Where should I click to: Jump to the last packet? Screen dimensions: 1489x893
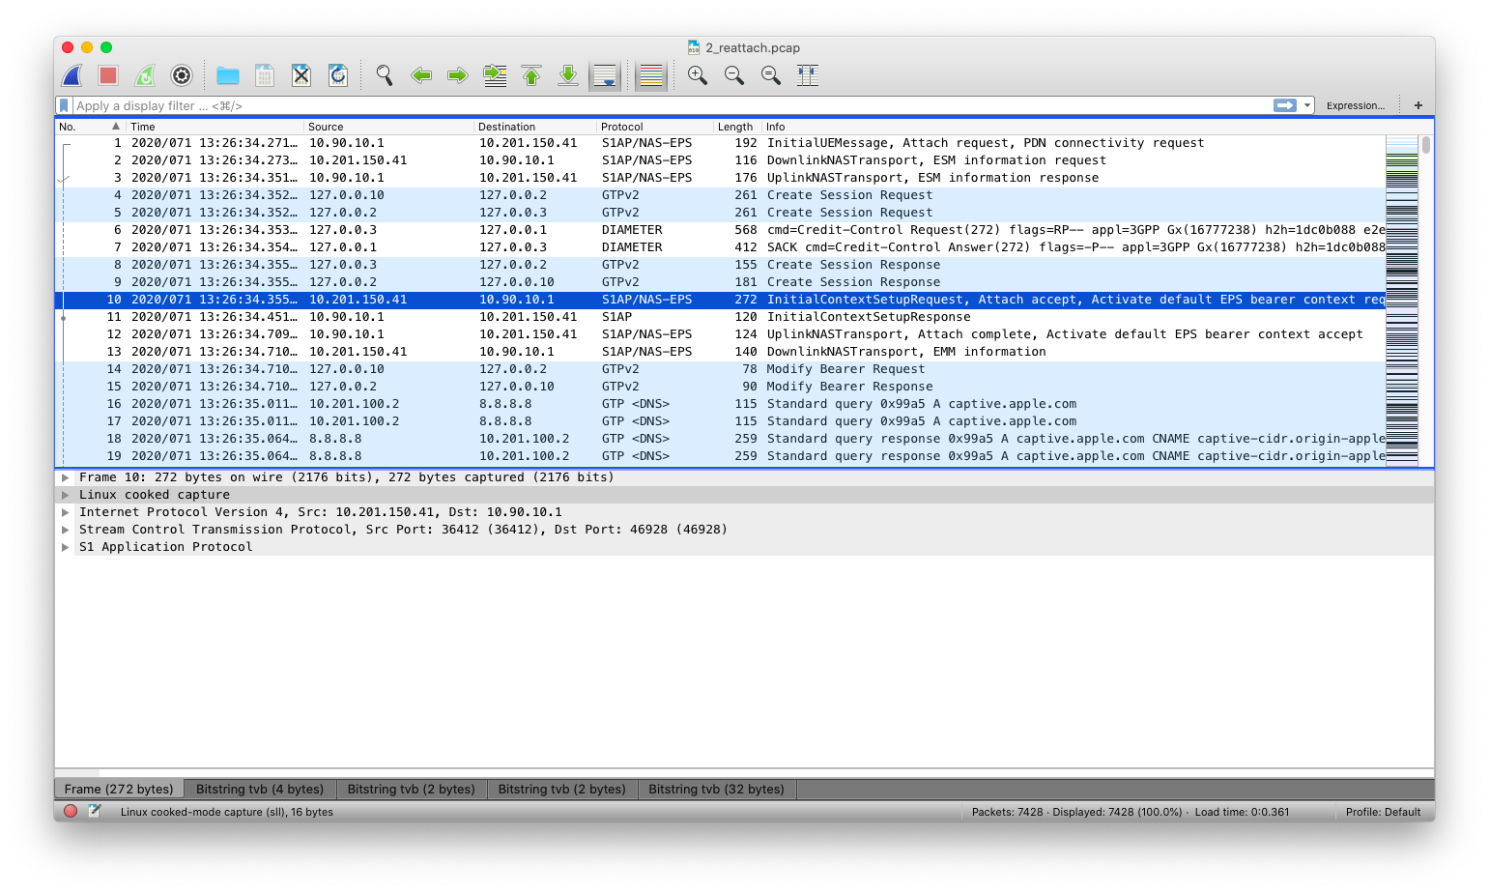(567, 74)
